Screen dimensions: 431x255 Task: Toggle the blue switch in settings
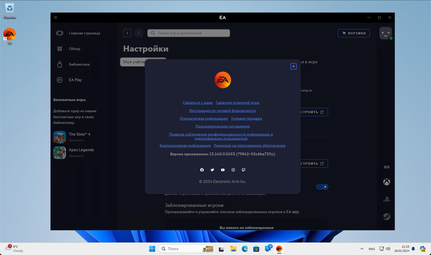pyautogui.click(x=322, y=187)
